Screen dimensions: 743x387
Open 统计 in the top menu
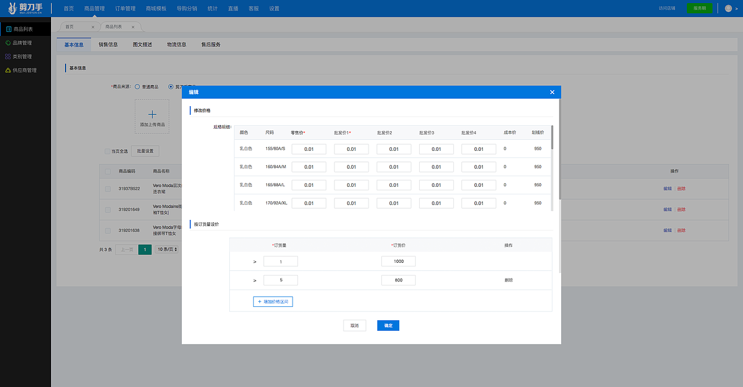click(x=212, y=9)
